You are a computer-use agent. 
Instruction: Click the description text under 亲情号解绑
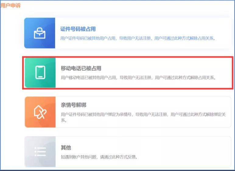pos(143,115)
